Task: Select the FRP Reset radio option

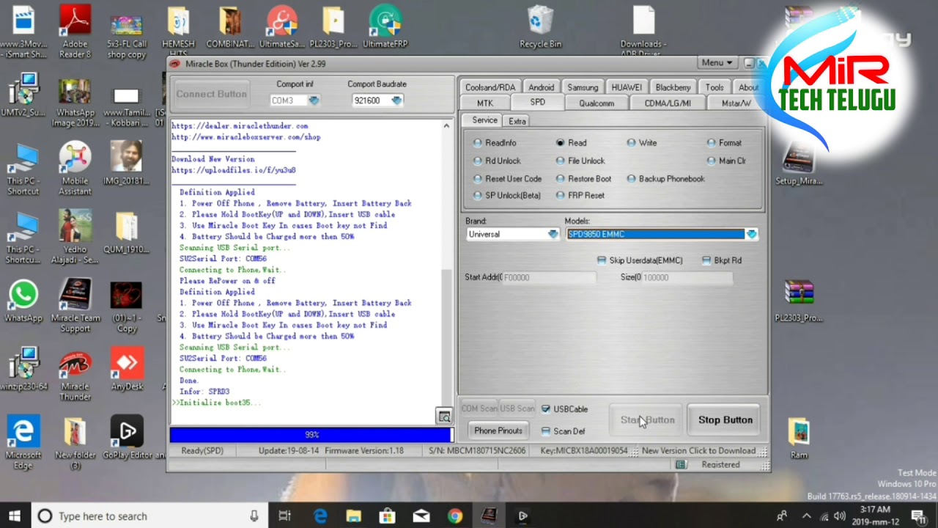Action: (x=580, y=195)
